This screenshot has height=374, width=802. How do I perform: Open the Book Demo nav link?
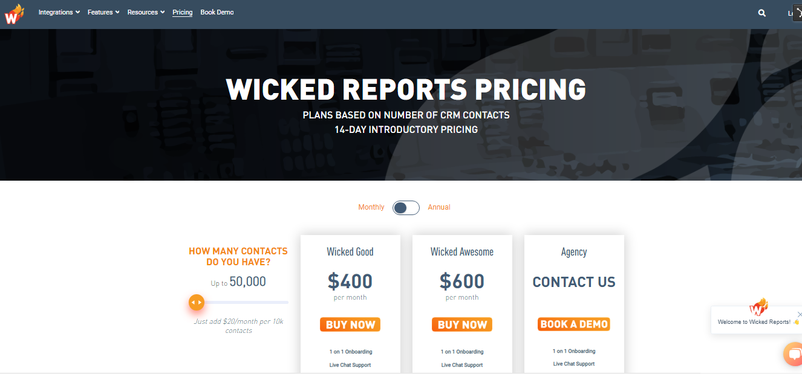coord(217,12)
